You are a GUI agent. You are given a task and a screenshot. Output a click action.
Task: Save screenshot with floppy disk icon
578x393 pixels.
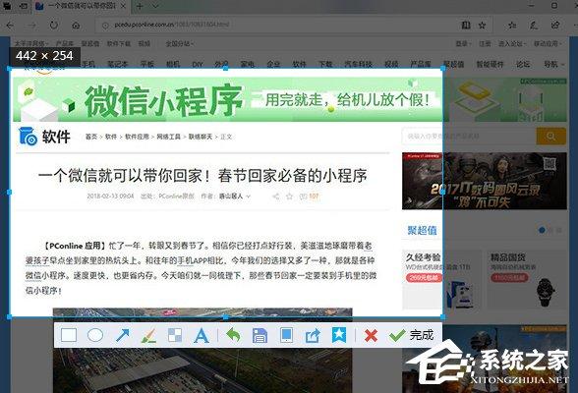click(x=260, y=336)
